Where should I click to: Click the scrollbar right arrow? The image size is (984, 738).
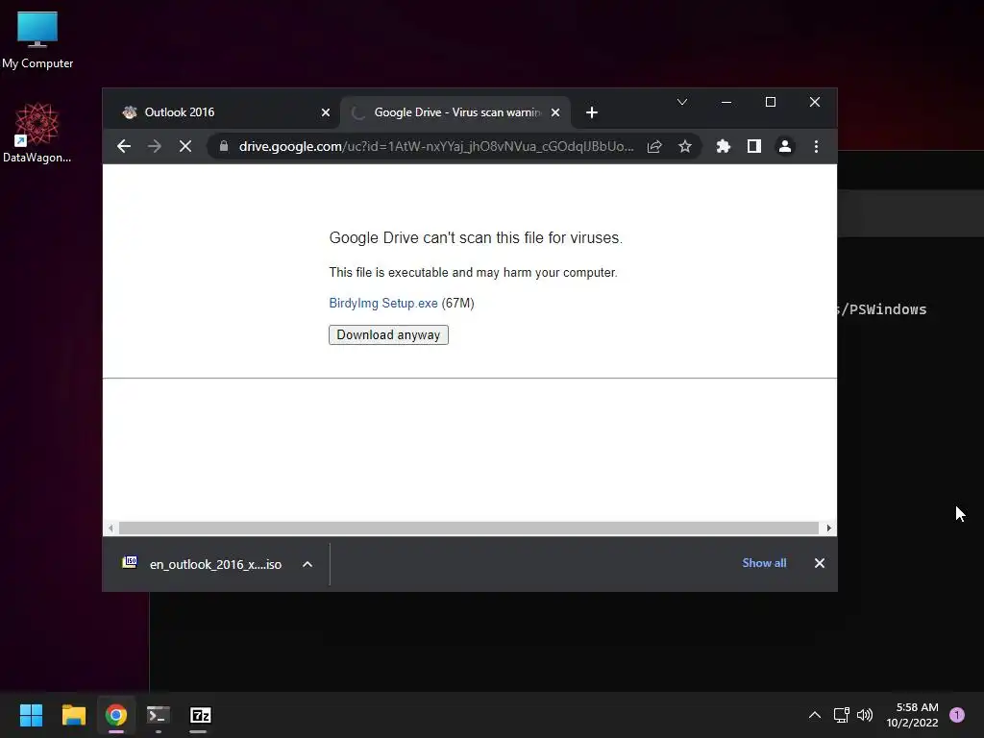pos(828,529)
